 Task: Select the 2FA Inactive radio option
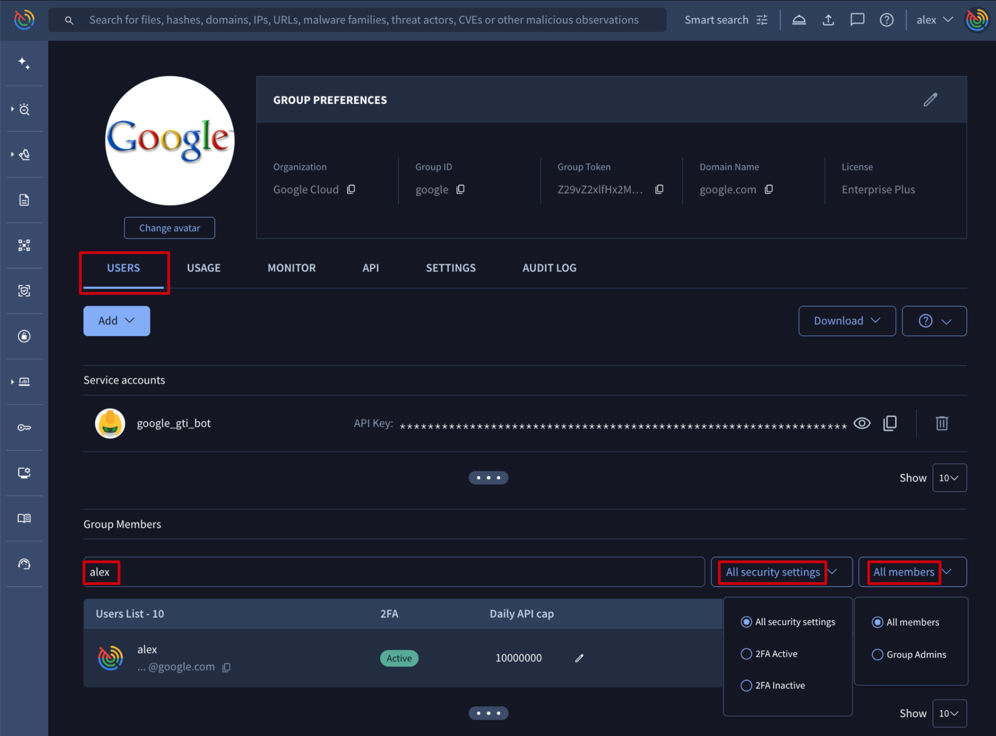[x=746, y=685]
